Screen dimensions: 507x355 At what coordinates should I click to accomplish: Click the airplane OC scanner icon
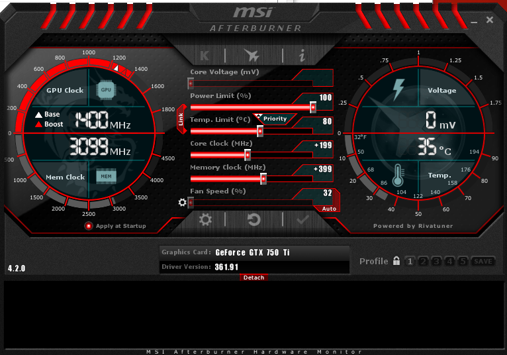252,56
